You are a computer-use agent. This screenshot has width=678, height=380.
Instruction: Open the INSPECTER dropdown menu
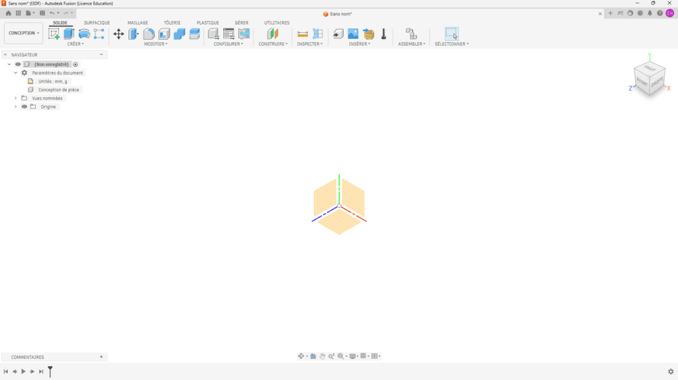[310, 44]
